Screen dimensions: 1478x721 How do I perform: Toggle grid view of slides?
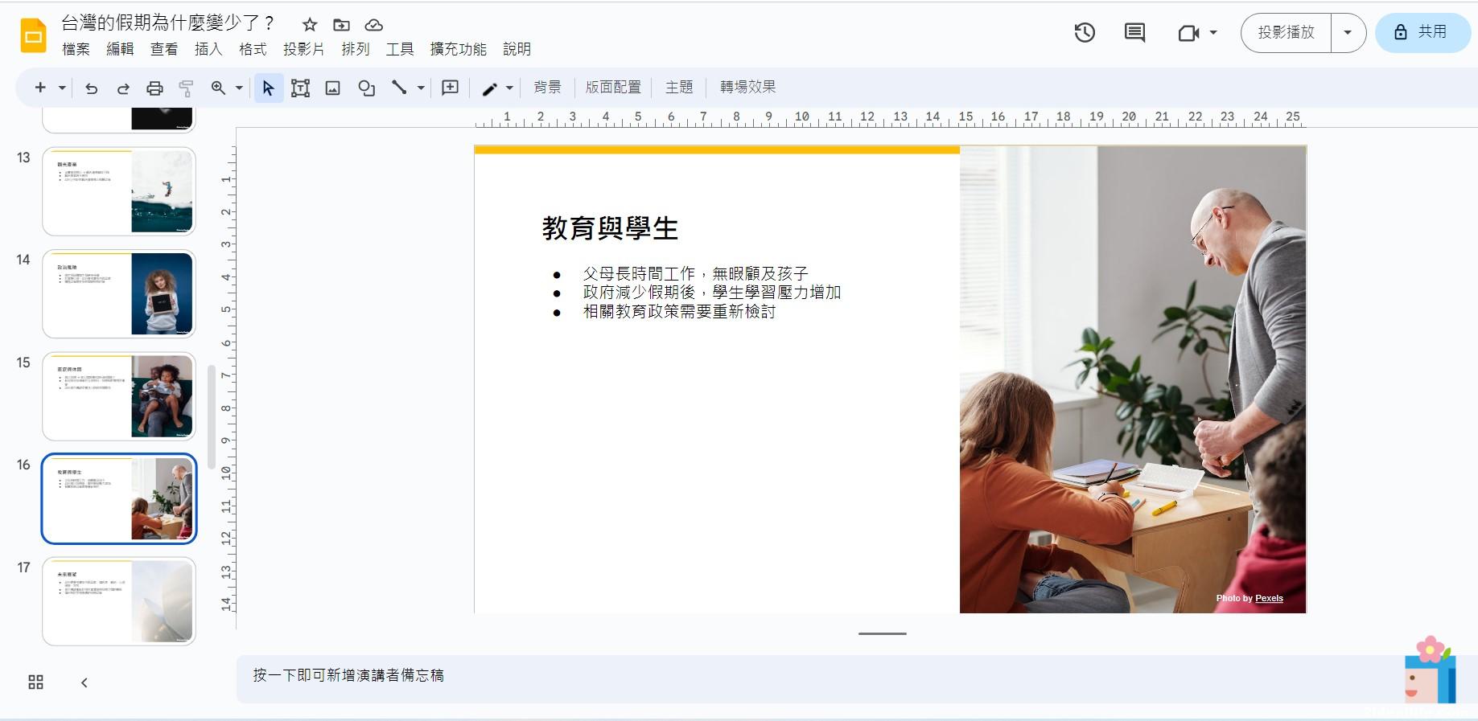[35, 682]
